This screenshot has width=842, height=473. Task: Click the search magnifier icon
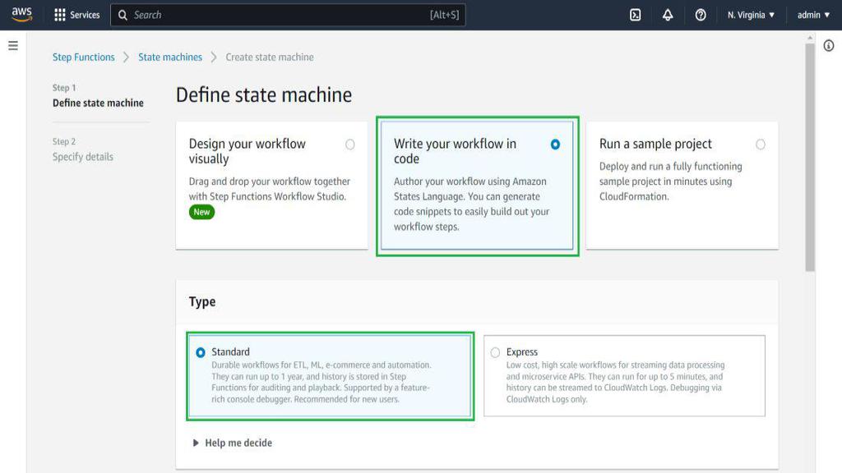[123, 15]
